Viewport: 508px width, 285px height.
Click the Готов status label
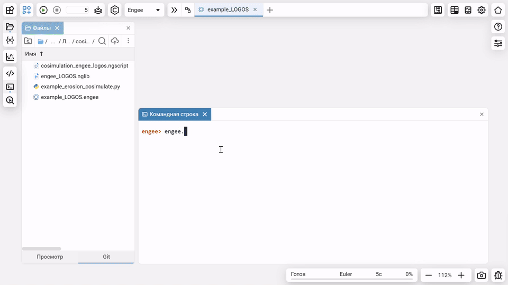298,274
